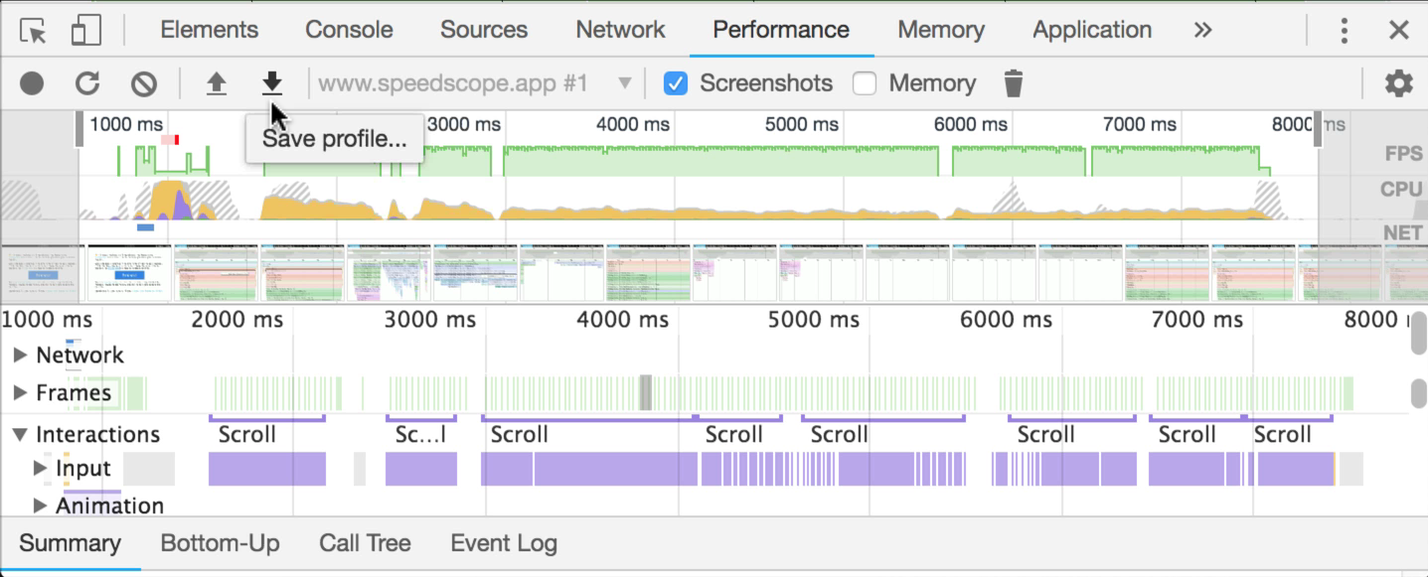The height and width of the screenshot is (577, 1428).
Task: Click the timeline vertical scrollbar thumb
Action: tap(1419, 333)
